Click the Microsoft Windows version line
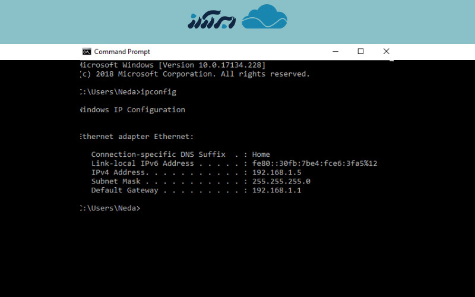The height and width of the screenshot is (297, 475). [172, 65]
